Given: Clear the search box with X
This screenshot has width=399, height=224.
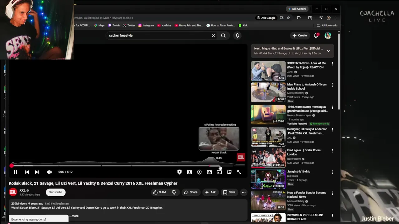Looking at the screenshot, I should pos(213,35).
